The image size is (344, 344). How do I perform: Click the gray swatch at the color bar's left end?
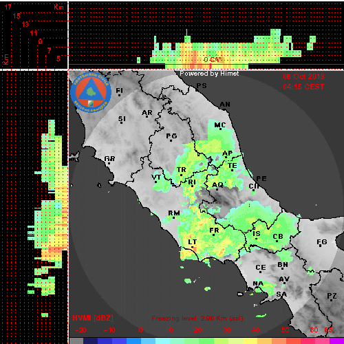(x=76, y=341)
